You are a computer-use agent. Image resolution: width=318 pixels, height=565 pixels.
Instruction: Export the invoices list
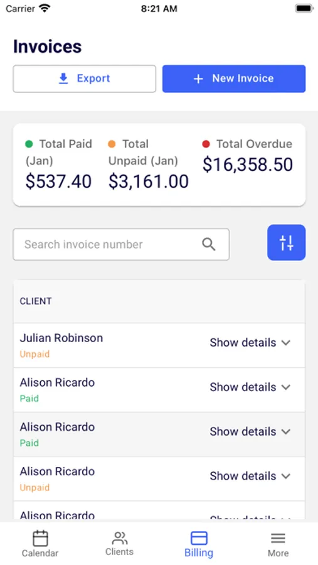point(85,78)
